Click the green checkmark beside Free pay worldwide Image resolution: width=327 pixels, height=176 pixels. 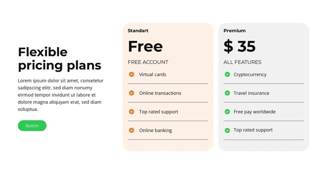pos(227,112)
